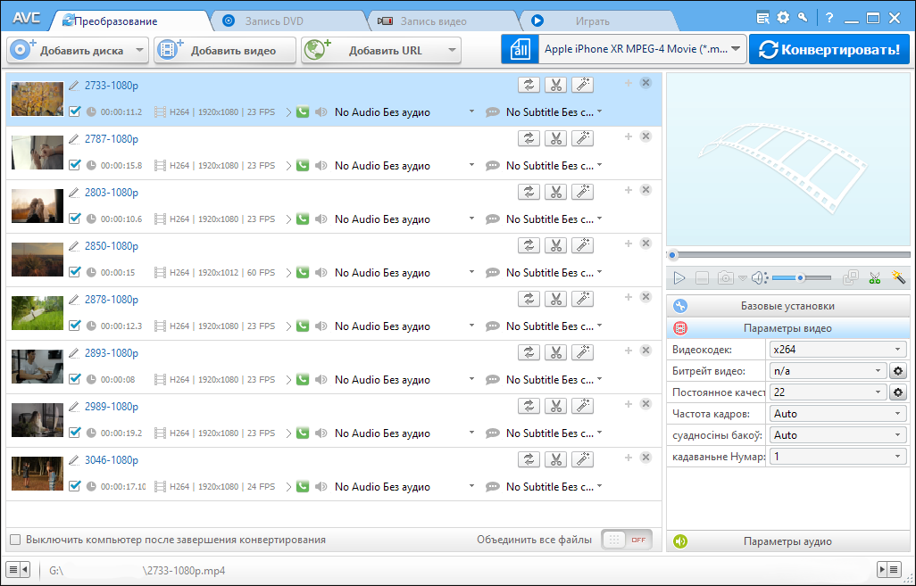This screenshot has width=916, height=586.
Task: Remove 2878-1080p with its X icon
Action: 645,297
